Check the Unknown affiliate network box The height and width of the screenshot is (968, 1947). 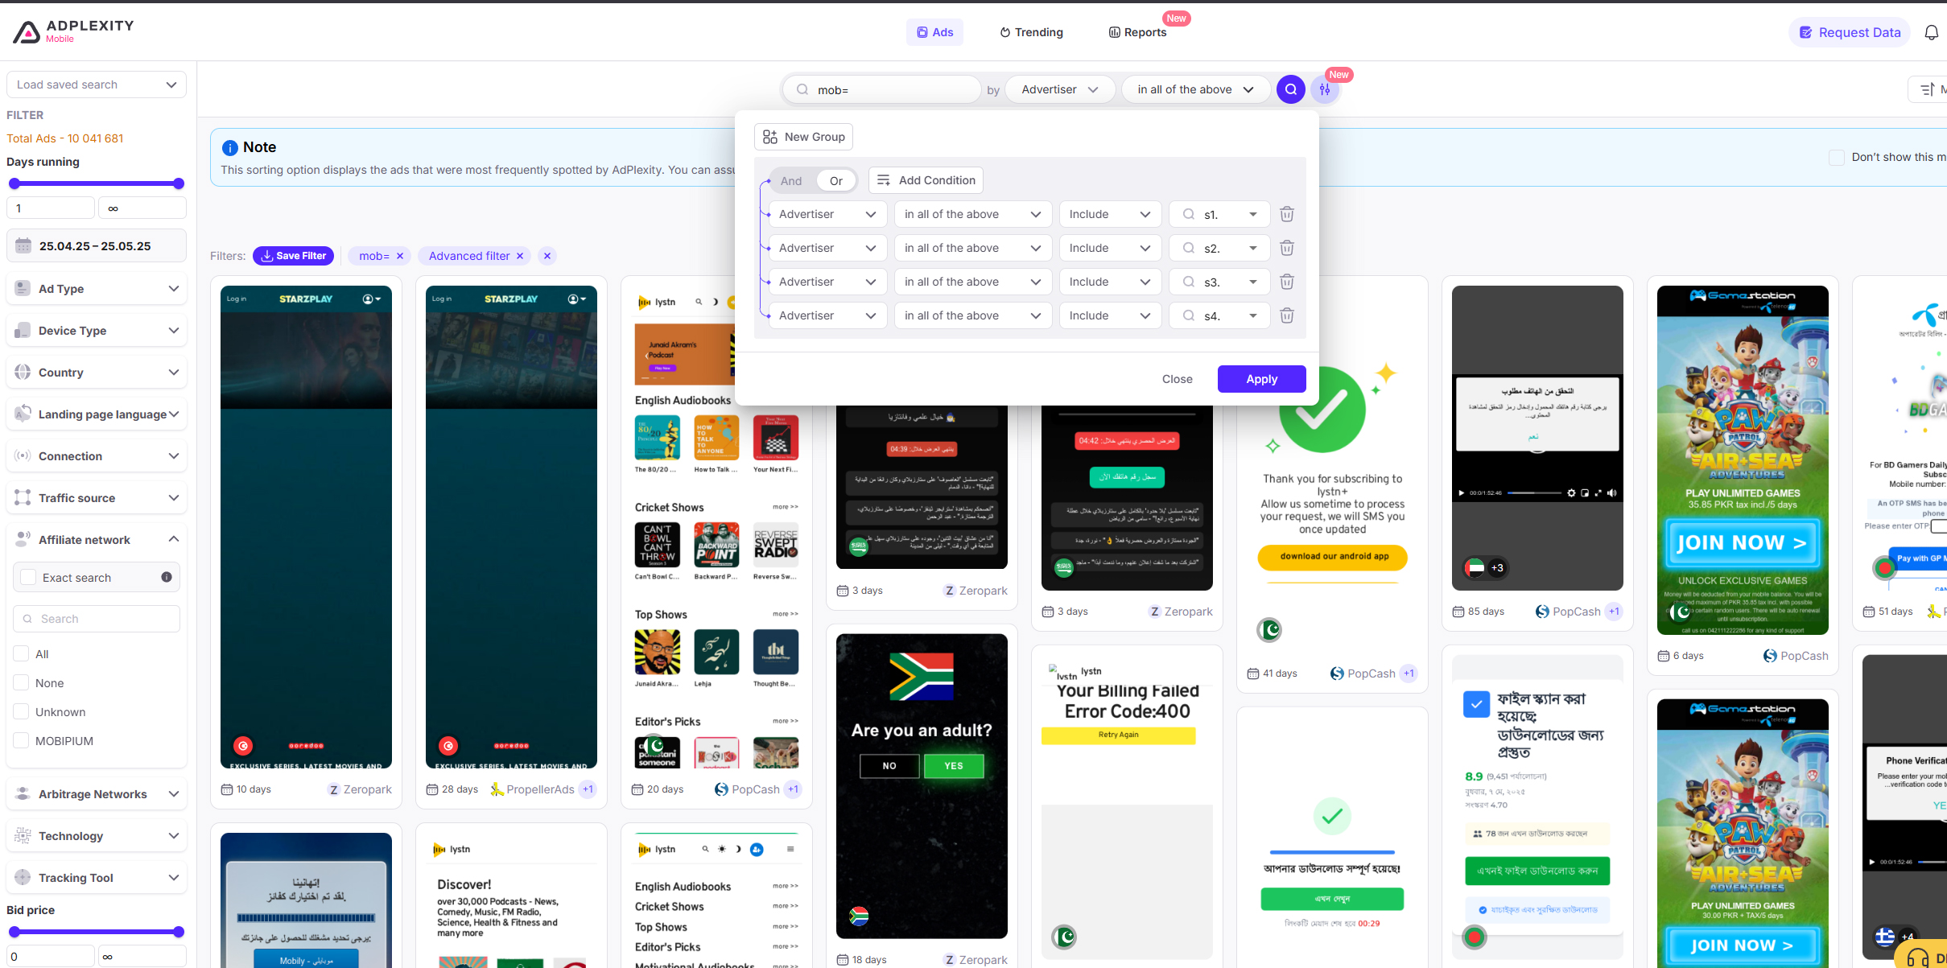(22, 711)
